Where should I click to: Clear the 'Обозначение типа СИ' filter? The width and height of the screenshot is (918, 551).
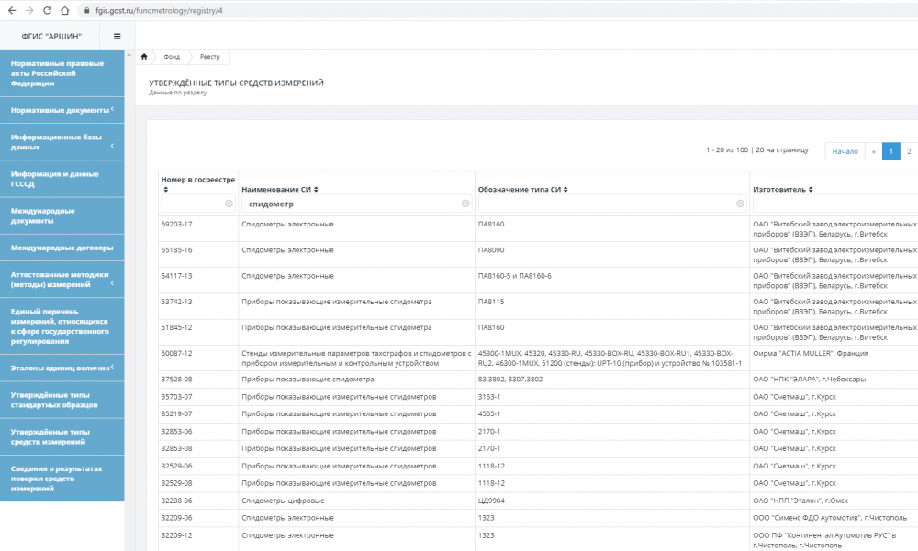pos(741,204)
